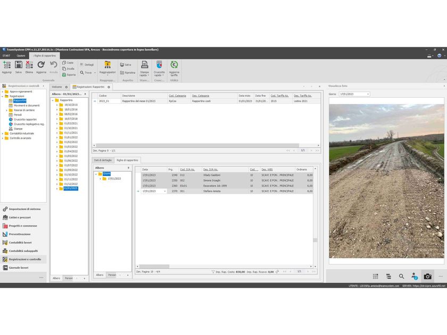Click the Ripristina layout icon

point(122,73)
